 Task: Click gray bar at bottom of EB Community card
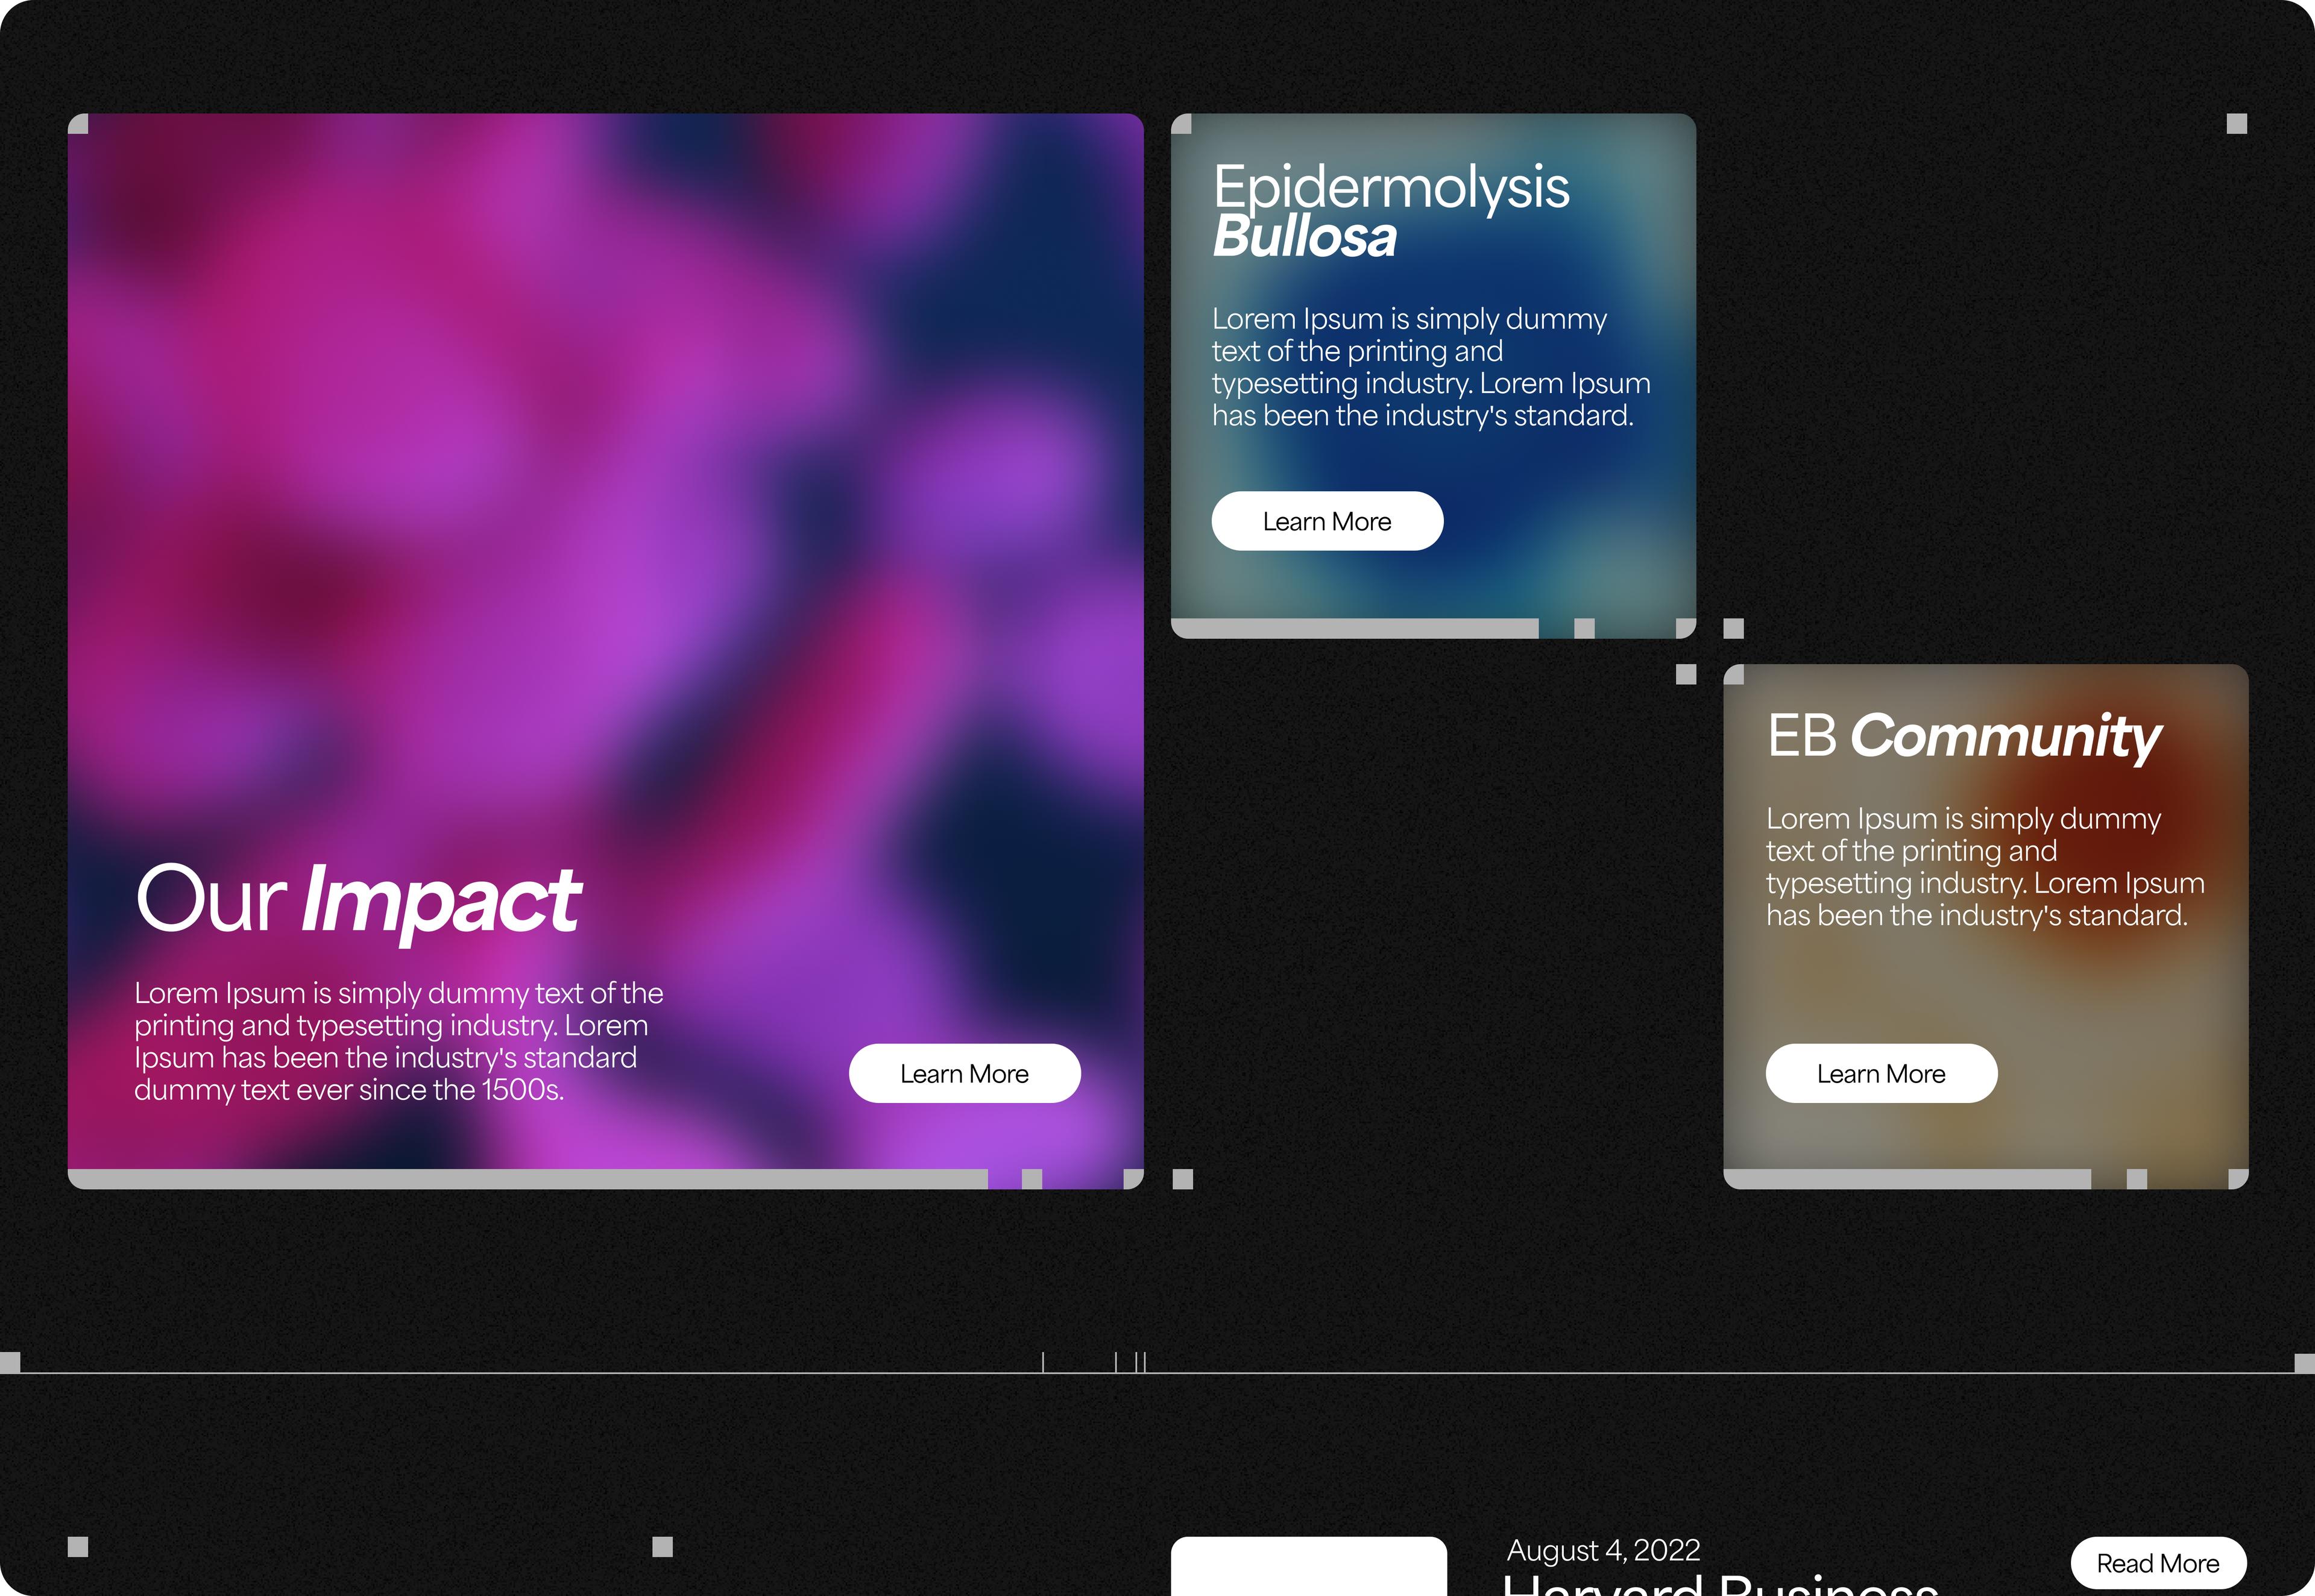[x=1906, y=1179]
